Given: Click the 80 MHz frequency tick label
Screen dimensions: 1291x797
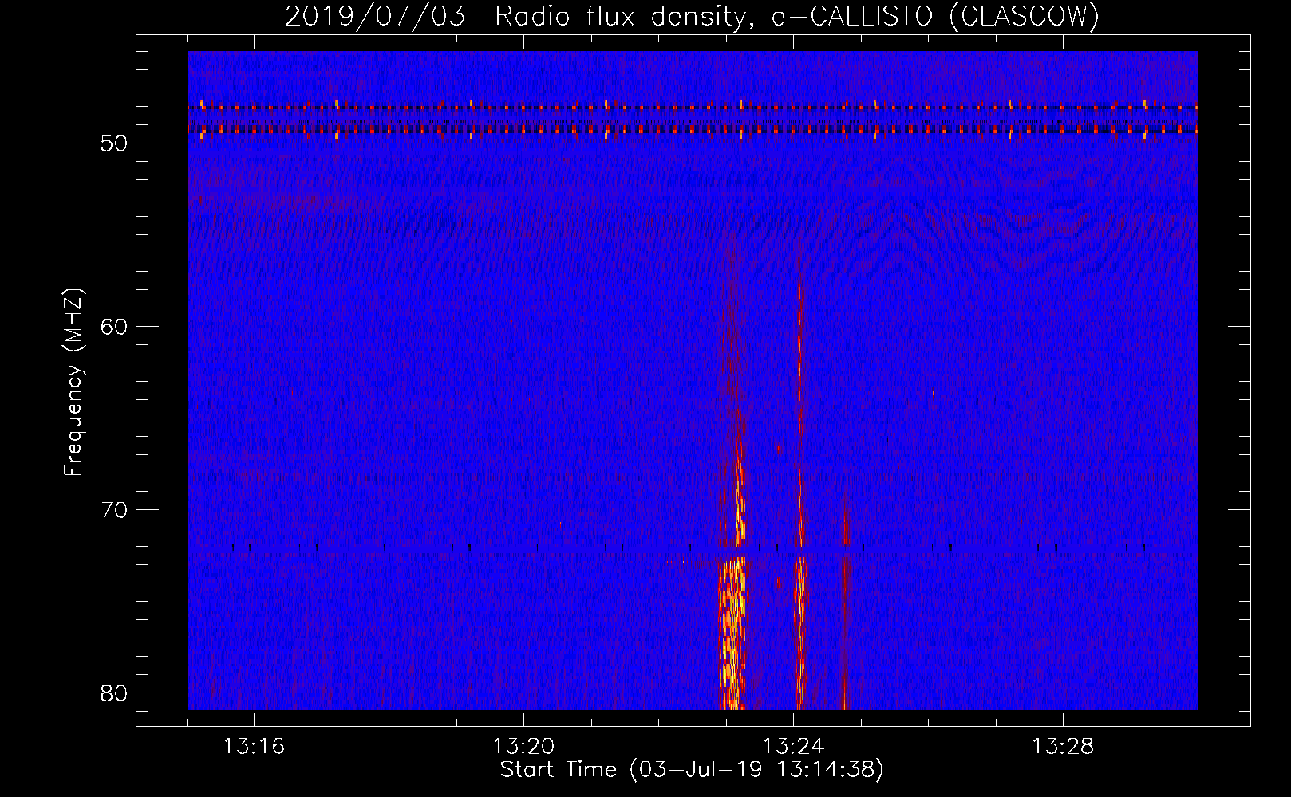Looking at the screenshot, I should (x=116, y=693).
